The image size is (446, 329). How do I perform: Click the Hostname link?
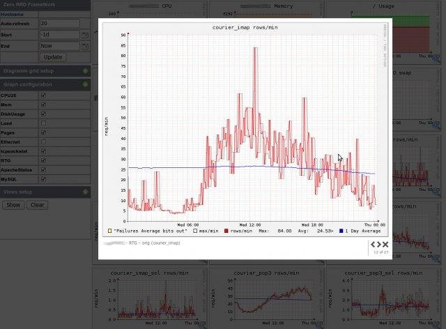(x=12, y=14)
